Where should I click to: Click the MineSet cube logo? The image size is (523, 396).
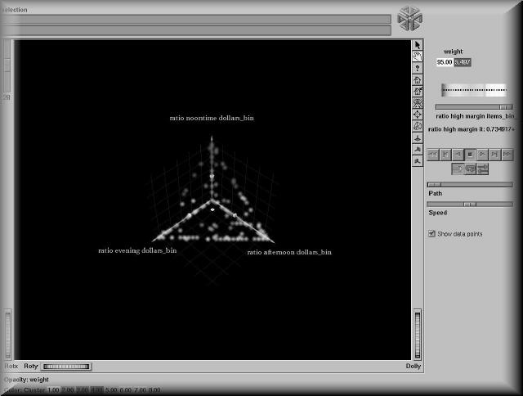[x=410, y=18]
